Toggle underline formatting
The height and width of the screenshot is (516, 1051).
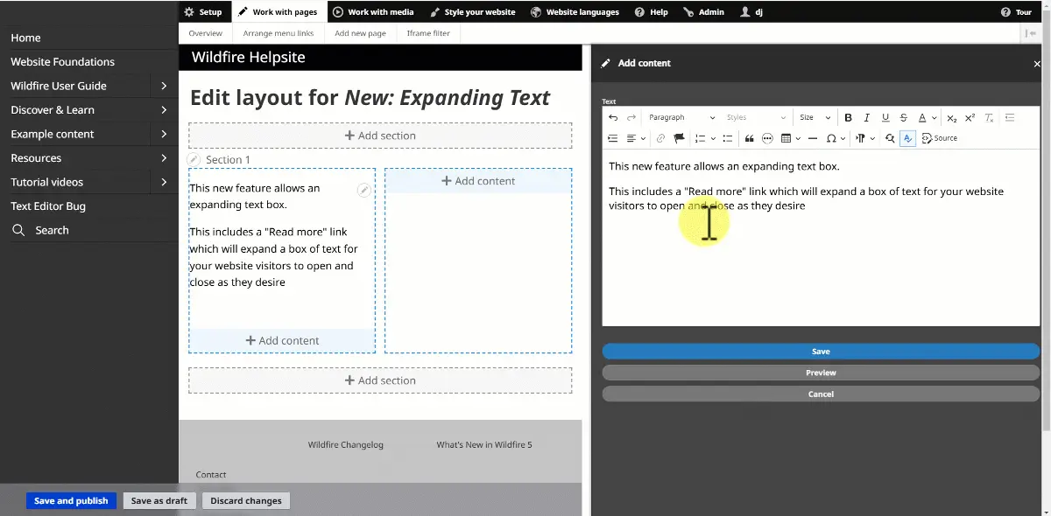pos(885,117)
